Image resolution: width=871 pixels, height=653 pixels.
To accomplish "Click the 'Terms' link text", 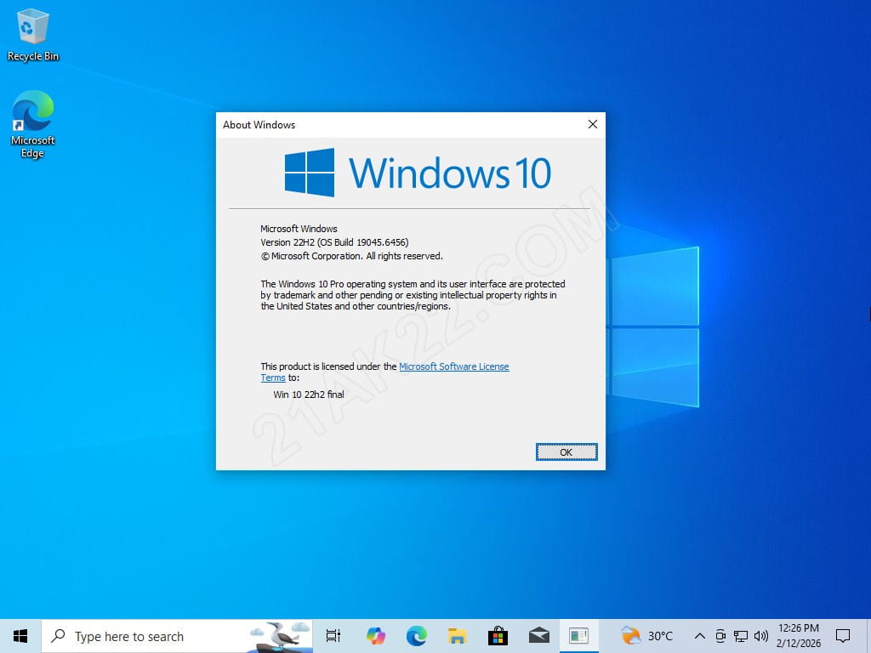I will pos(273,378).
